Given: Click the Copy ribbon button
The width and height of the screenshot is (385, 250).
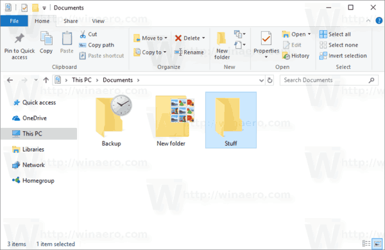Looking at the screenshot, I should 46,43.
